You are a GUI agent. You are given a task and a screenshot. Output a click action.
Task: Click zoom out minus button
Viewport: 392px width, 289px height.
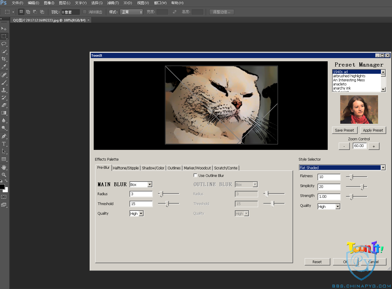344,146
